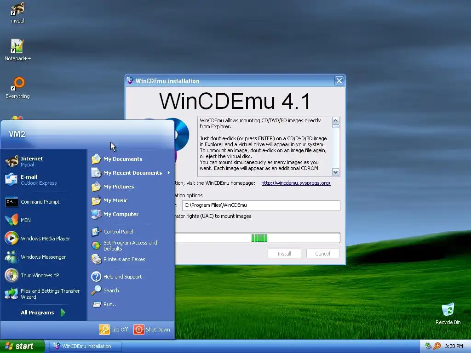The height and width of the screenshot is (353, 471).
Task: Open the Recycle Bin
Action: click(448, 313)
